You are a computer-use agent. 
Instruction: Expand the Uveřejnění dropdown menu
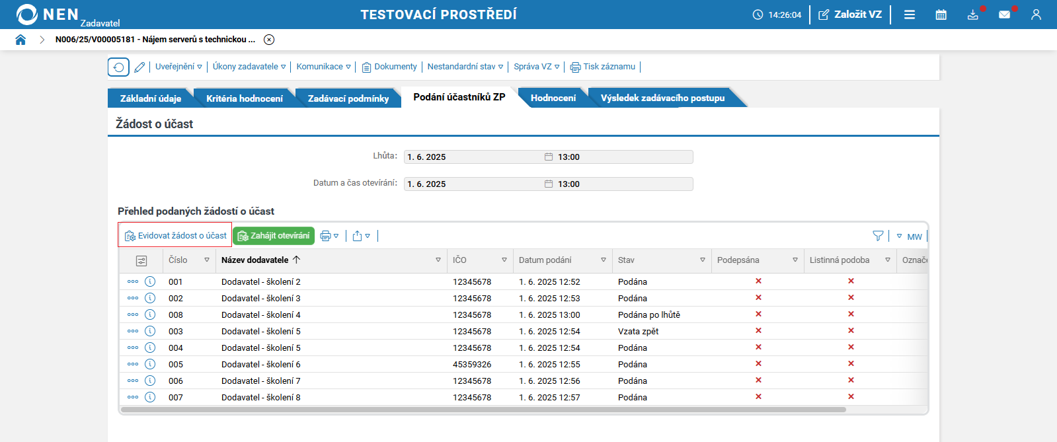point(178,67)
